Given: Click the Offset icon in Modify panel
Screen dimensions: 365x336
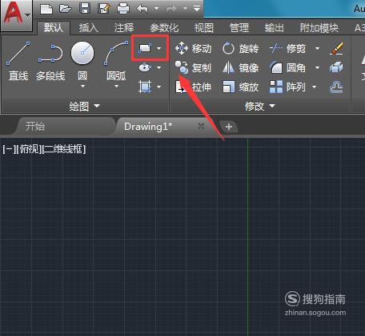Looking at the screenshot, I should tap(336, 87).
